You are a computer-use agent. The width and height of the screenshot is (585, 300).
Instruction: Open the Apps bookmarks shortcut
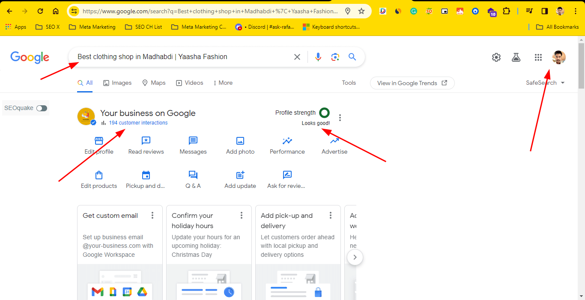coord(16,27)
